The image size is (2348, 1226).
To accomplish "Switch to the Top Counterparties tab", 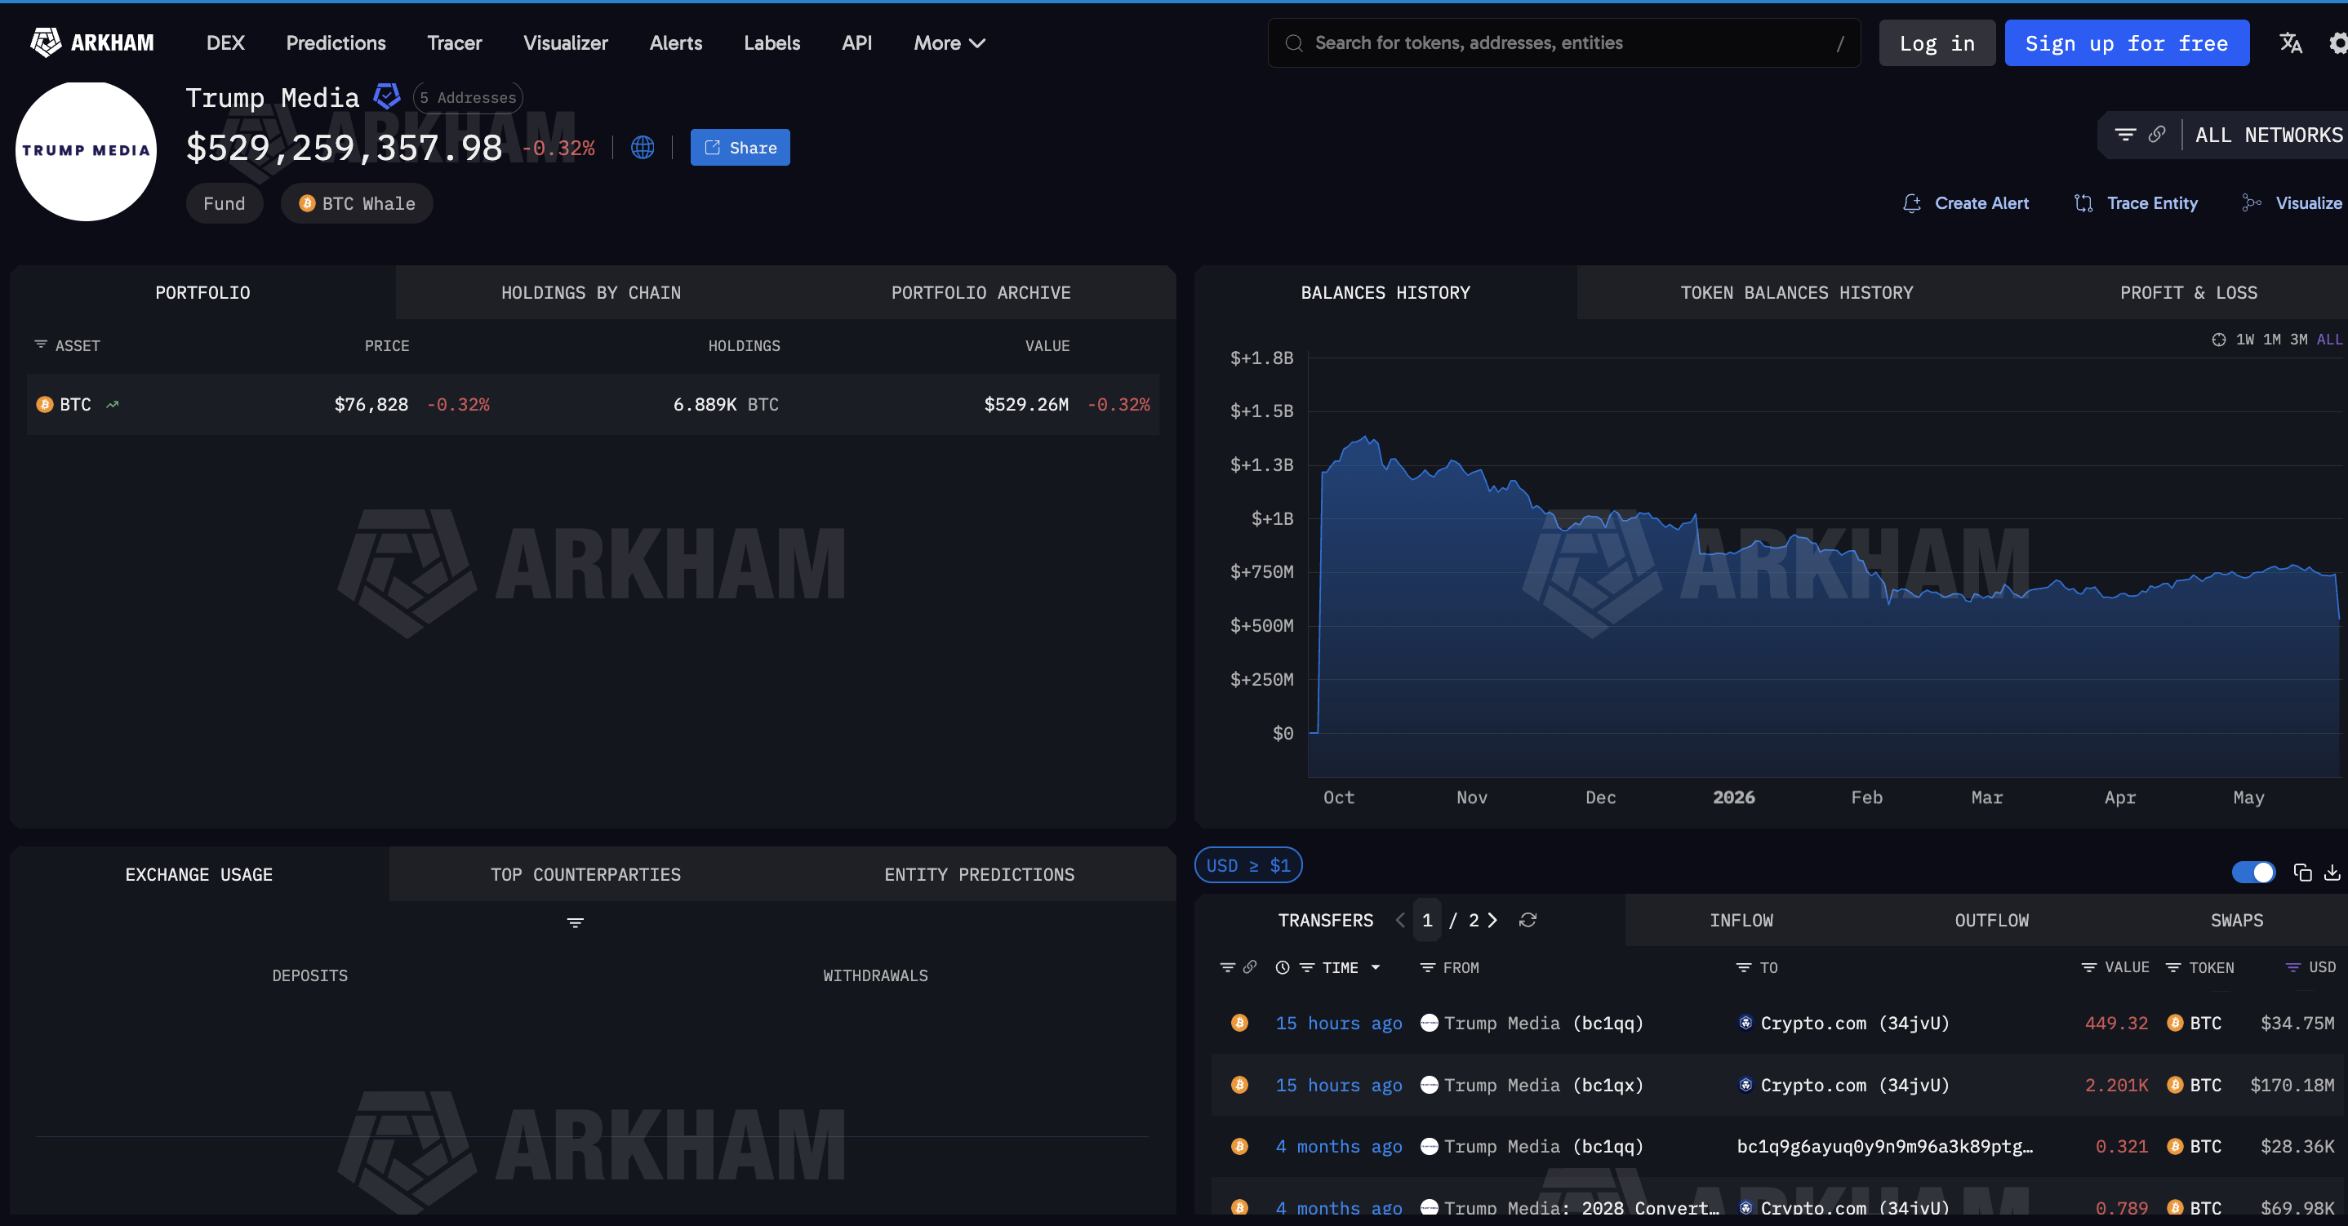I will point(585,874).
